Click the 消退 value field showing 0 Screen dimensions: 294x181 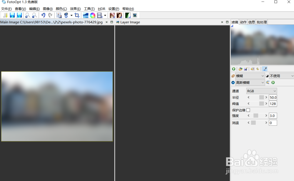tap(273, 123)
